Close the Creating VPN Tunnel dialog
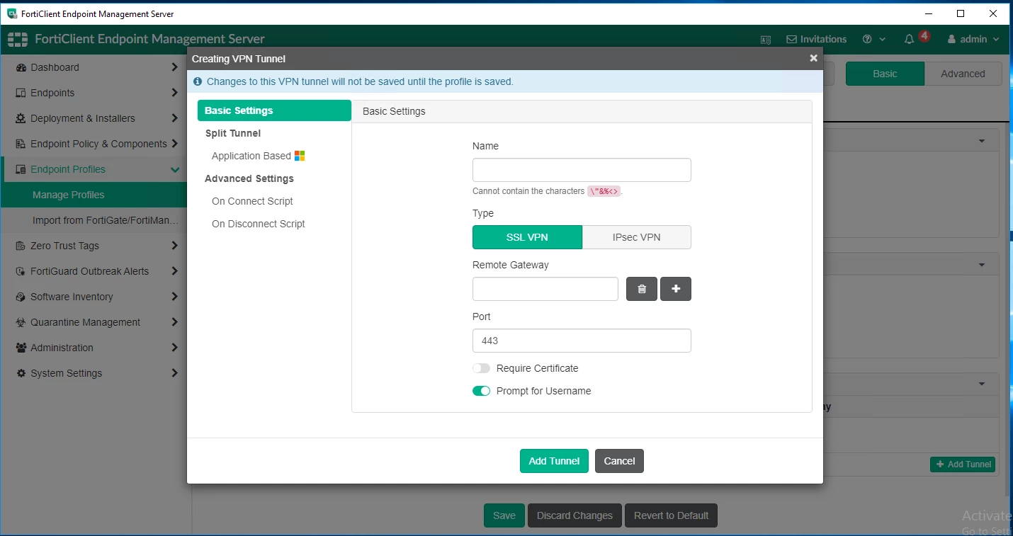The width and height of the screenshot is (1013, 536). pyautogui.click(x=813, y=58)
